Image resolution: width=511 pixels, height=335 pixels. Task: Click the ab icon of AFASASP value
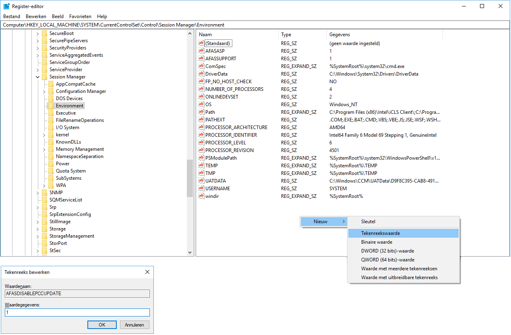202,51
